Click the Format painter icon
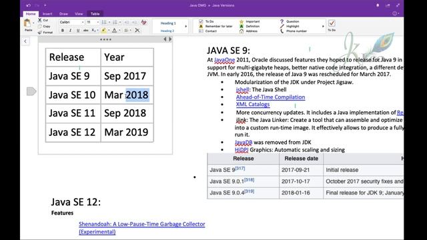427x240 pixels. 40,33
